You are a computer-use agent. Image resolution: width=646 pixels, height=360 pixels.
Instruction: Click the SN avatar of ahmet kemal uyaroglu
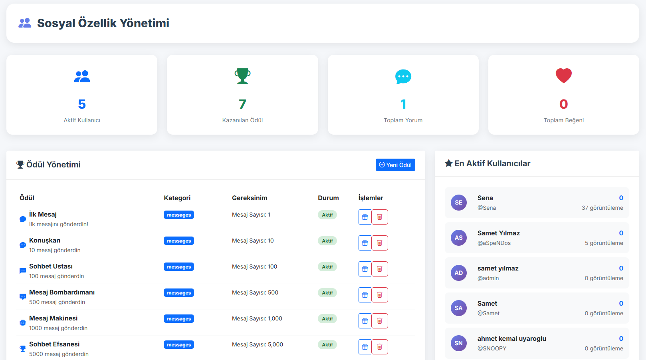pyautogui.click(x=458, y=343)
